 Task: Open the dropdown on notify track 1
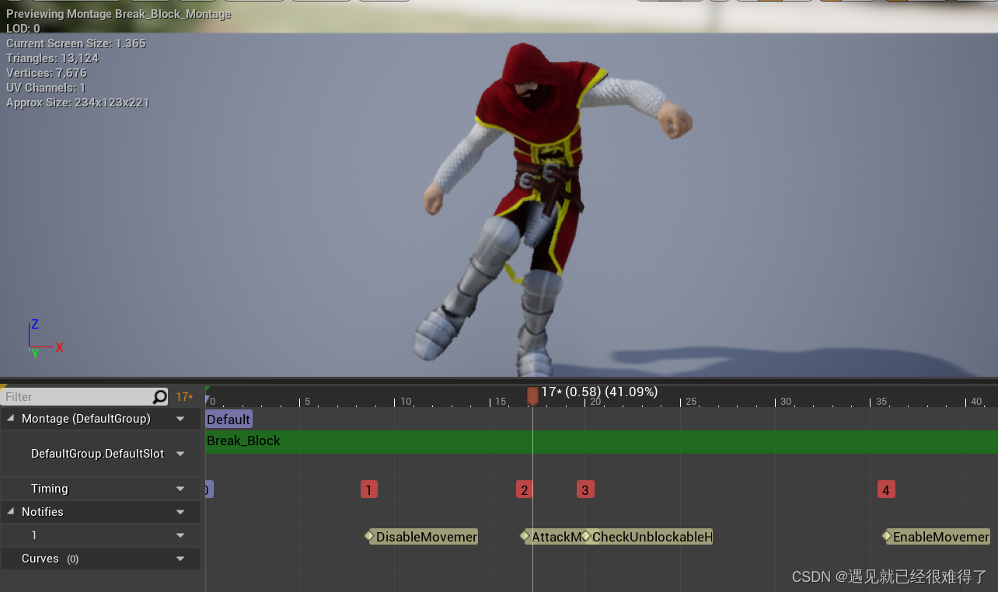(180, 535)
